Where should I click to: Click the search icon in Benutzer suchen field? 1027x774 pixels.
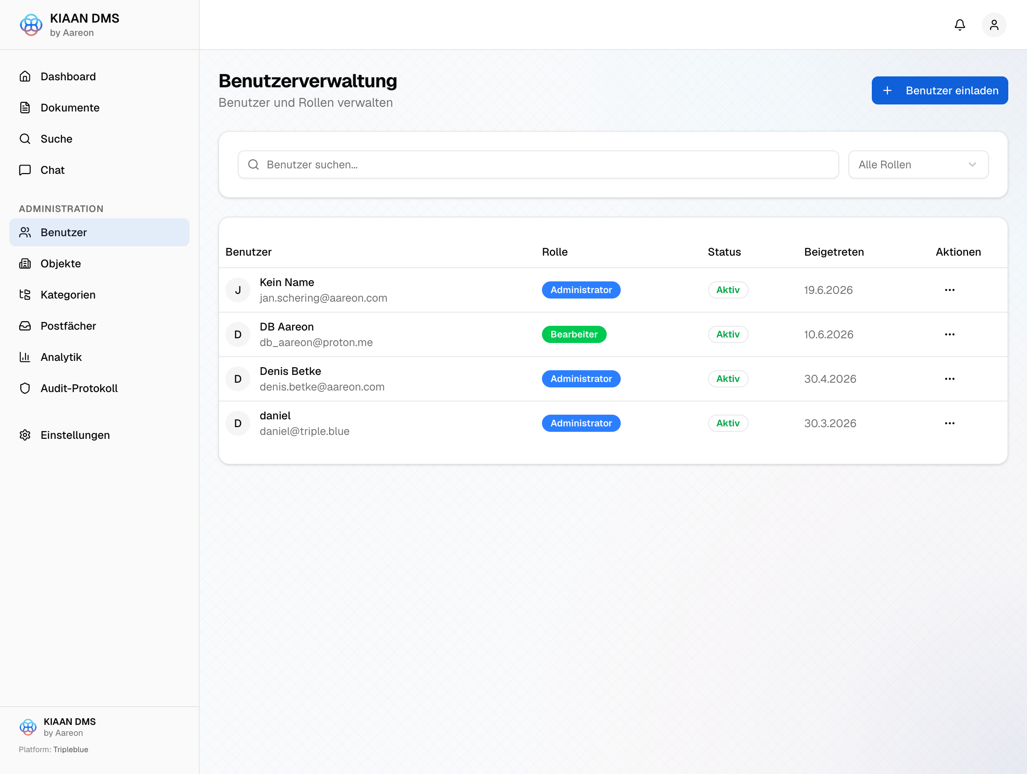tap(253, 164)
